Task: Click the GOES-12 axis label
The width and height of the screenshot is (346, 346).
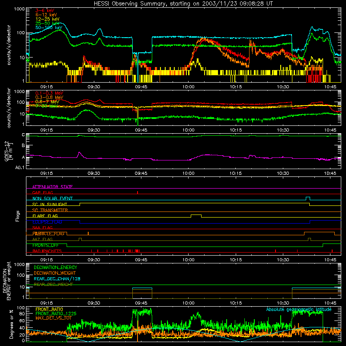Action: pyautogui.click(x=9, y=151)
